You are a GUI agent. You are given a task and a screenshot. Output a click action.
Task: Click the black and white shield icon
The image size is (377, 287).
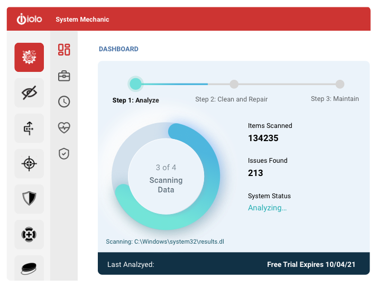(29, 199)
